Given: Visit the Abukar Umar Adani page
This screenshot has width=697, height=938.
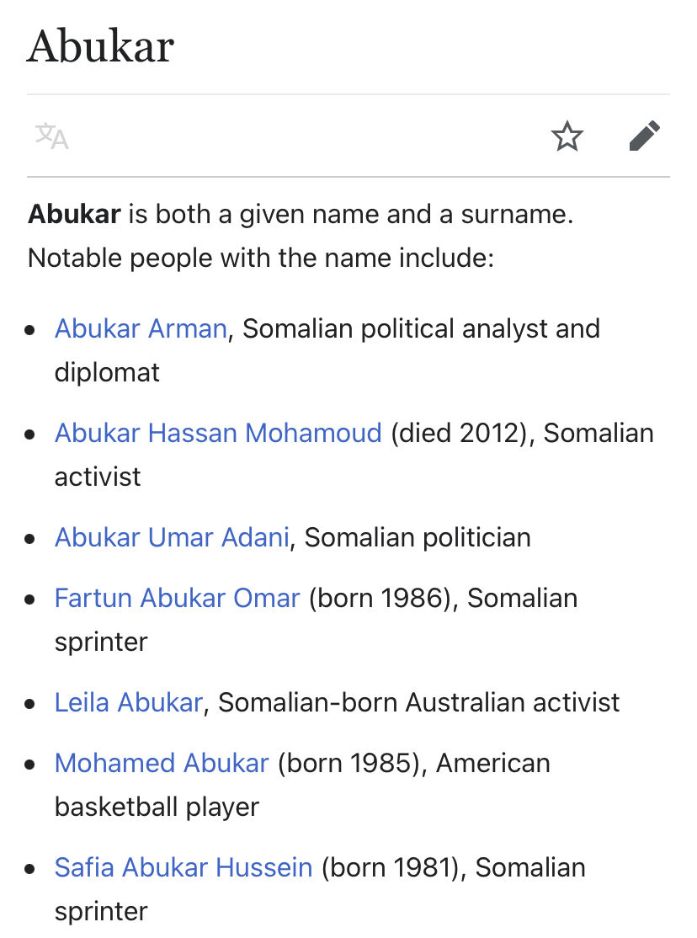Looking at the screenshot, I should click(172, 537).
